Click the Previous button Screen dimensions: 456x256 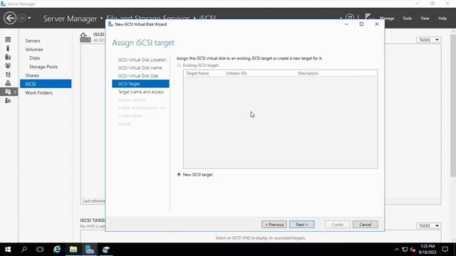click(274, 225)
